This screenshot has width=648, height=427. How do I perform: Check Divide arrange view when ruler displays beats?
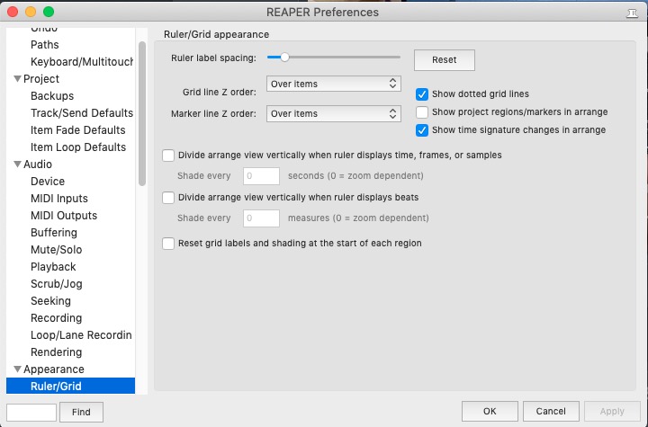tap(168, 198)
